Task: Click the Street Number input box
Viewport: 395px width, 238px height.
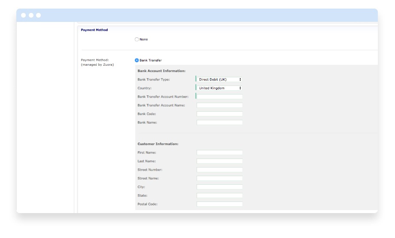Action: pyautogui.click(x=220, y=170)
